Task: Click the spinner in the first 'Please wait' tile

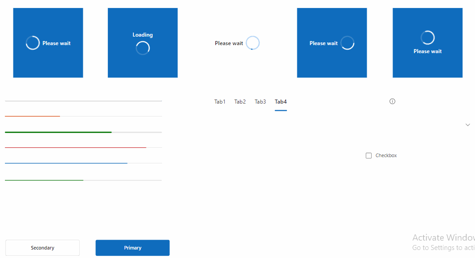Action: [x=32, y=43]
